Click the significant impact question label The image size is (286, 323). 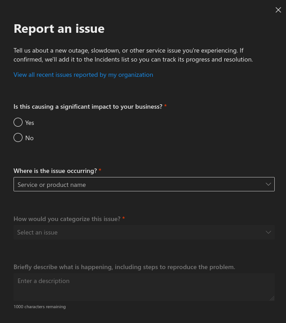[x=88, y=107]
